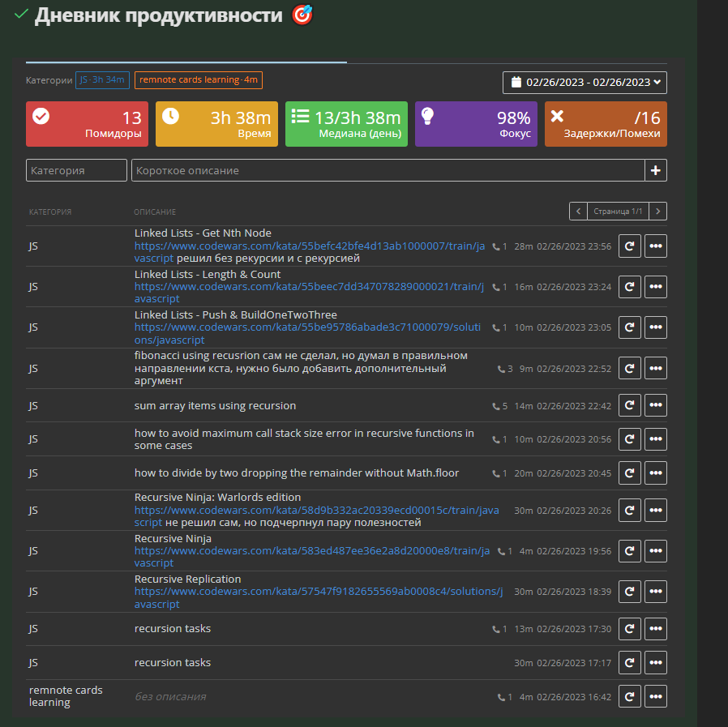Click the Короткое описание text field

(388, 170)
